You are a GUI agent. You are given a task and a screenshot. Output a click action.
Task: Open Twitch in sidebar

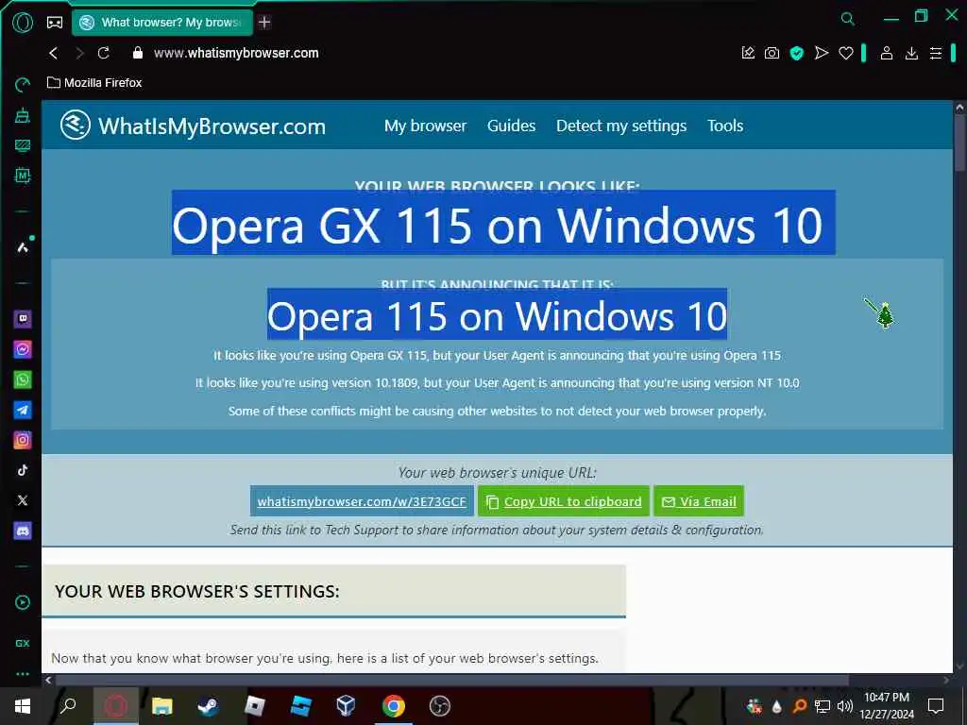point(23,319)
